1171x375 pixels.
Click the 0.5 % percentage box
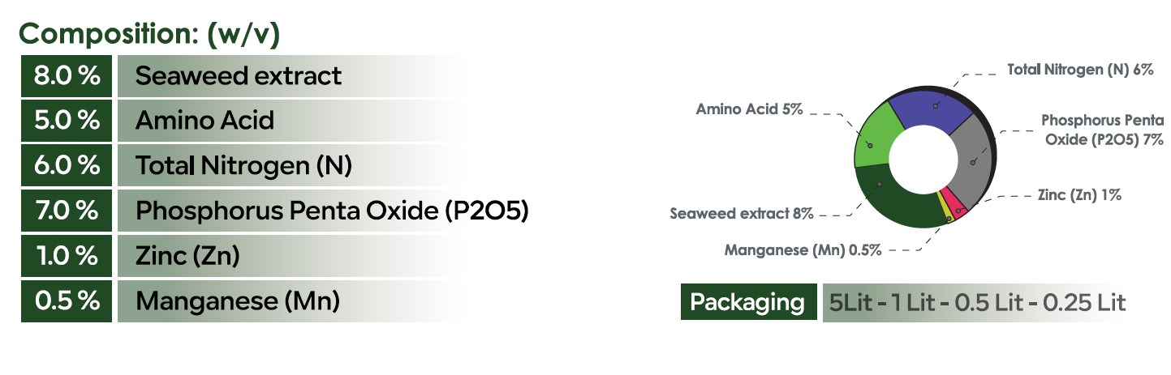click(67, 301)
